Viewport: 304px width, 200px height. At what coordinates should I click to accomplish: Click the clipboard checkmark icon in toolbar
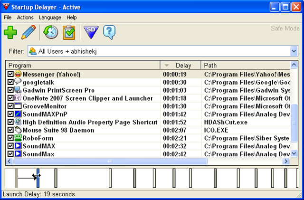click(x=69, y=32)
